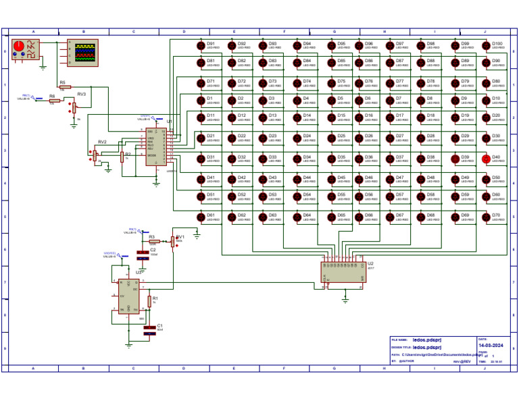
Task: Select the U3 timer chip
Action: (129, 296)
